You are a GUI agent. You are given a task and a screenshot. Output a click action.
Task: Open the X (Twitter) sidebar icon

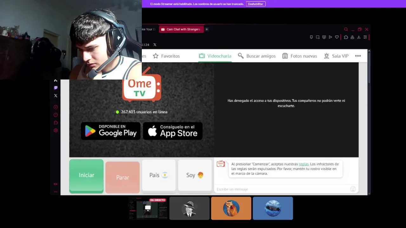pyautogui.click(x=56, y=96)
